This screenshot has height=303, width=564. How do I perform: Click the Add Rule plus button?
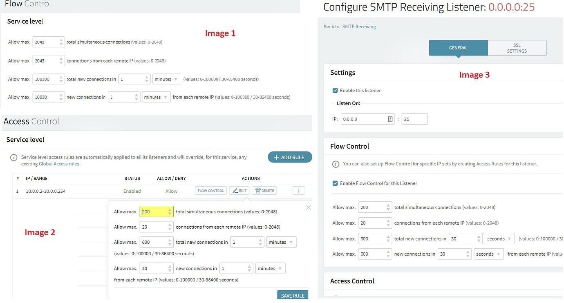(289, 157)
